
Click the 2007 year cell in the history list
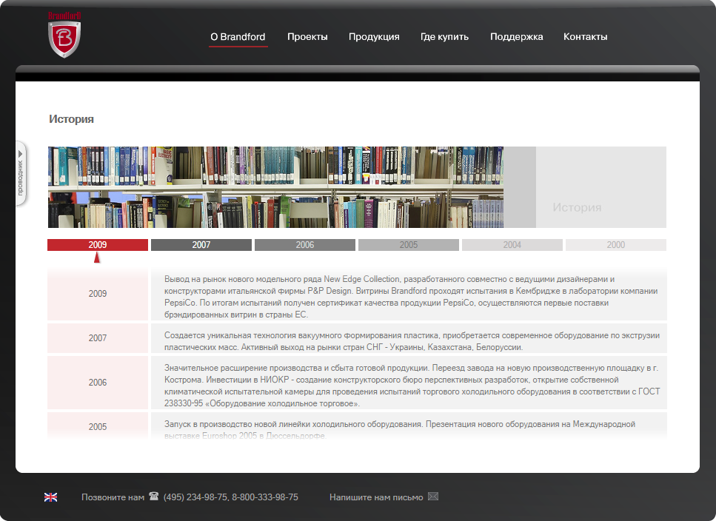[98, 338]
